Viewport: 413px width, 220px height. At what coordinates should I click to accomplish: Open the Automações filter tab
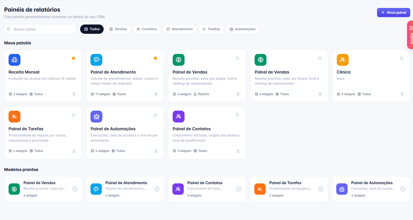click(242, 29)
